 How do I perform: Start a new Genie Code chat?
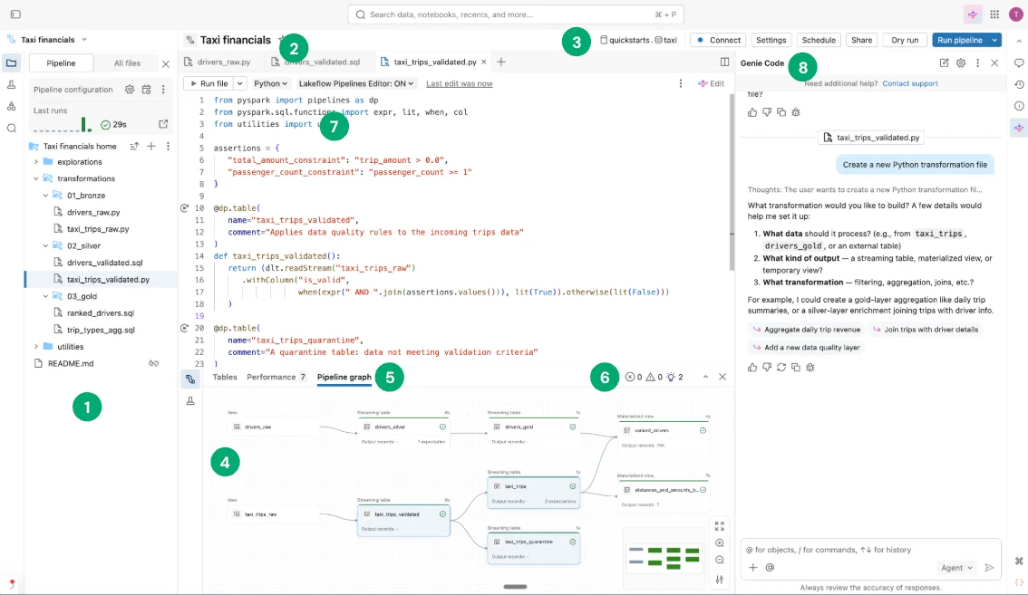[x=944, y=62]
